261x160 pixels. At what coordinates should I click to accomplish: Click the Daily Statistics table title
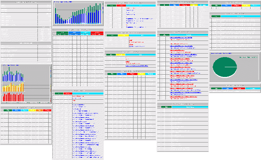click(26, 107)
